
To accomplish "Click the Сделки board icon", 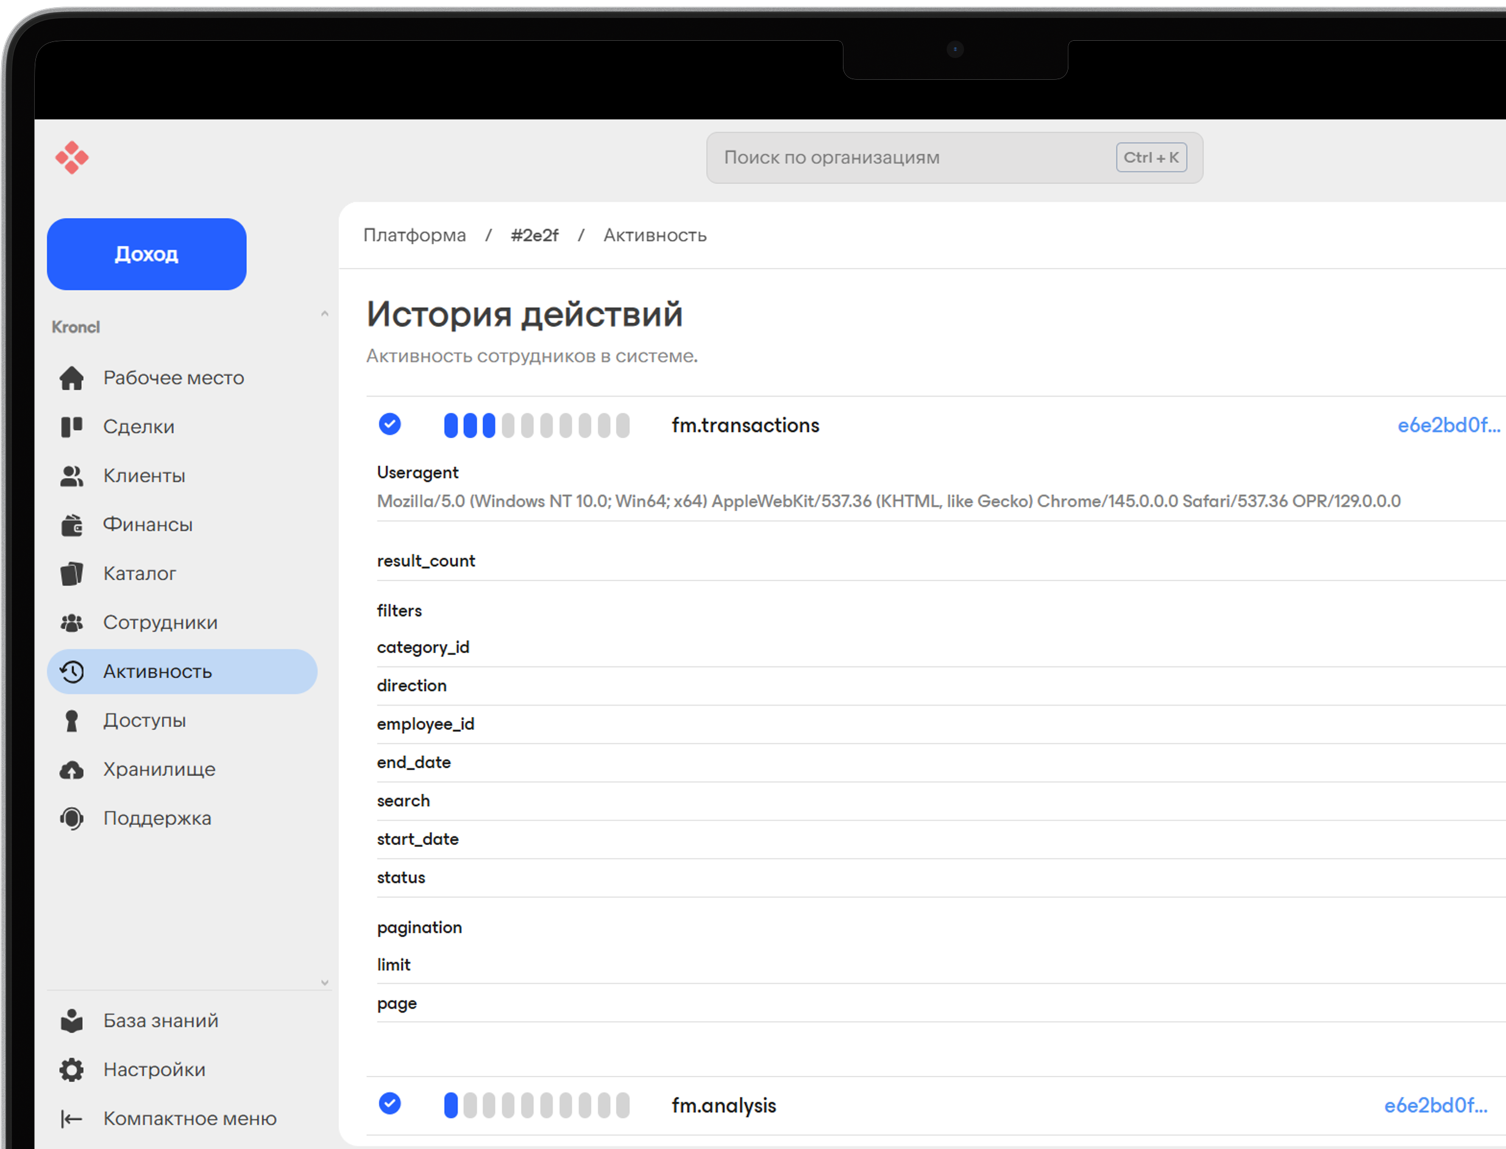I will (72, 427).
